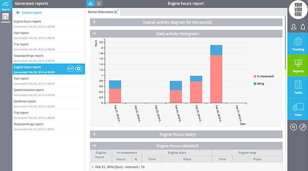Open Fuel report generated at 08:44
This screenshot has width=308, height=171.
pyautogui.click(x=48, y=35)
